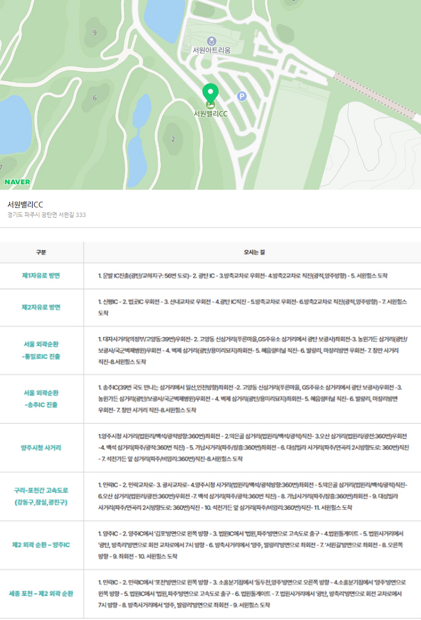Select the 제2 외곽 순환 – 양주IC heading
Screen dimensions: 421x620
(41, 545)
